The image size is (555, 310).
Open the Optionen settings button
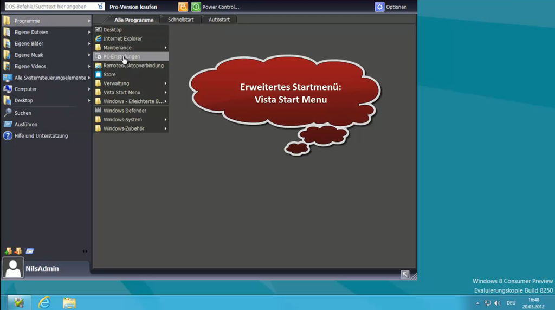391,7
